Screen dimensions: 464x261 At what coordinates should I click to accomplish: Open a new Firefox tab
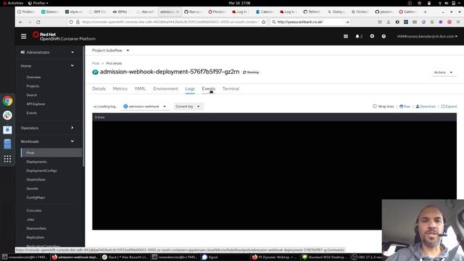(x=425, y=12)
